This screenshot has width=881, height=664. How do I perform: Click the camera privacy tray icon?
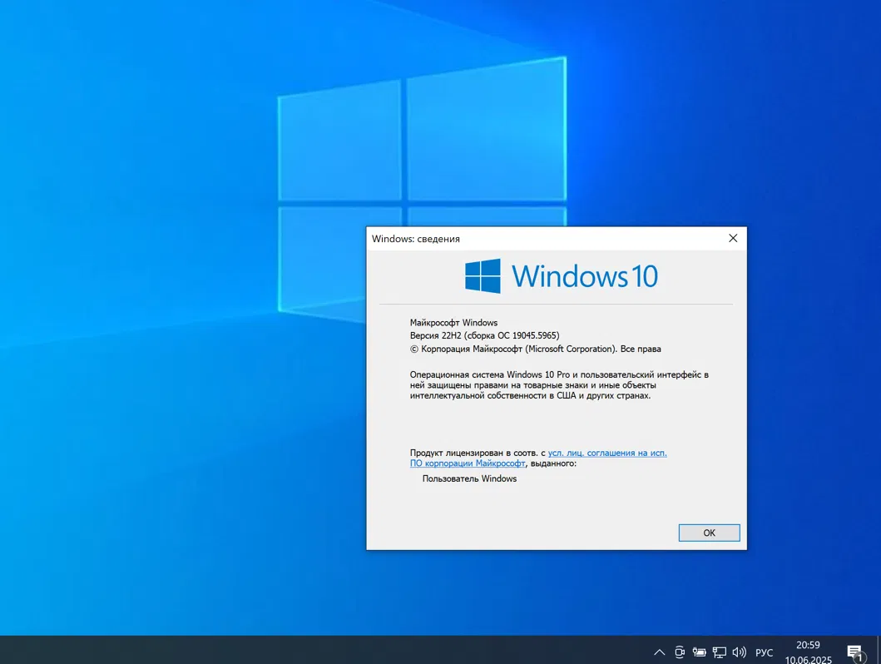(x=680, y=652)
